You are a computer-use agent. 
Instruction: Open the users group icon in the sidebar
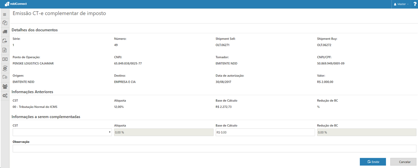click(5, 86)
